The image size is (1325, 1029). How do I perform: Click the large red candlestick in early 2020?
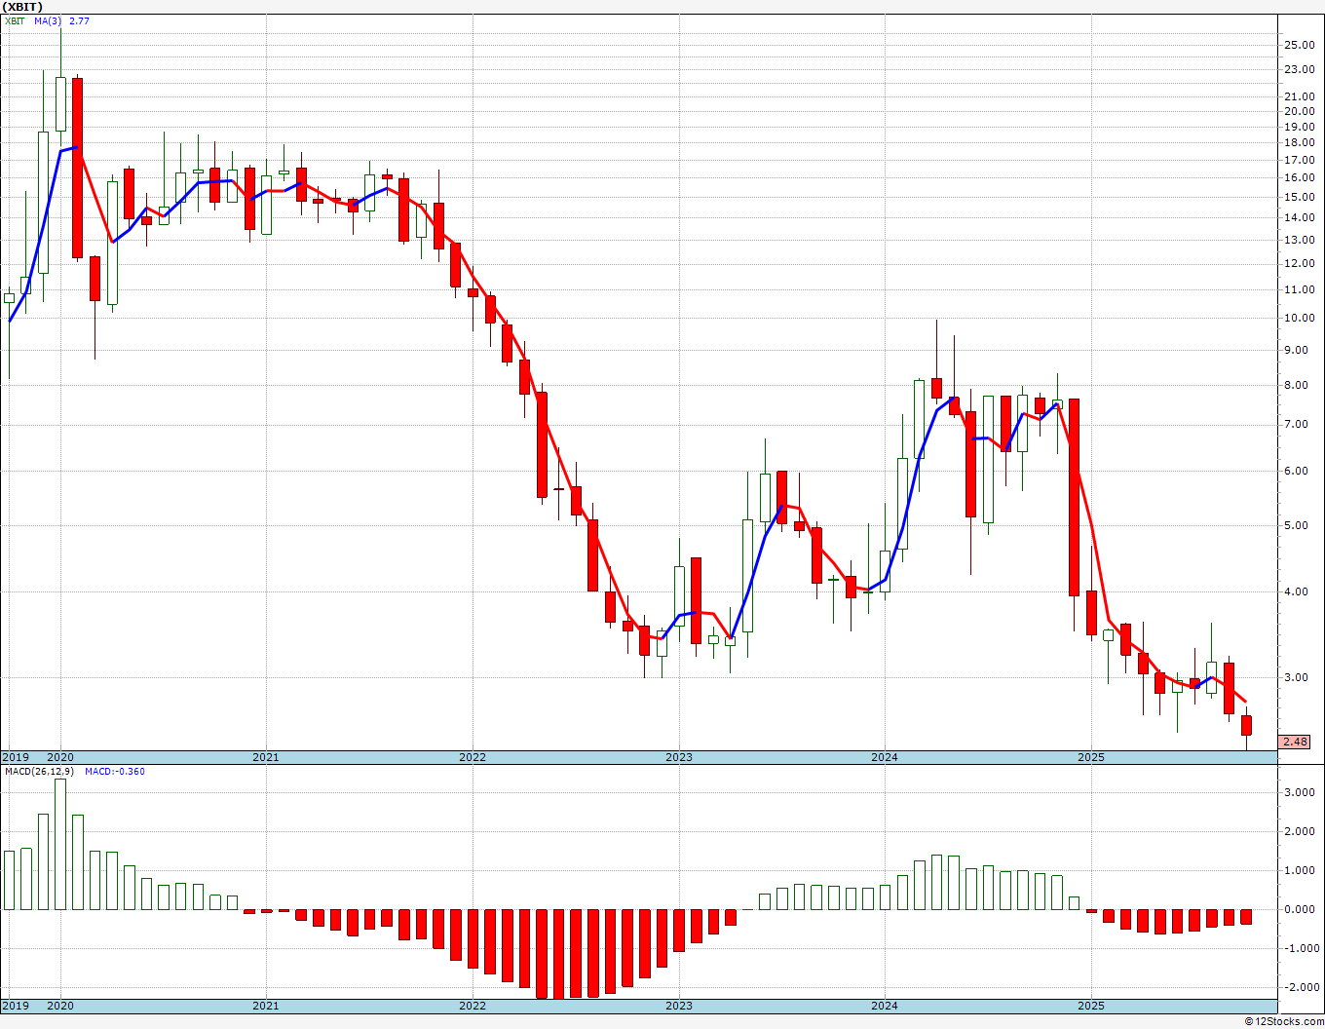click(x=78, y=168)
